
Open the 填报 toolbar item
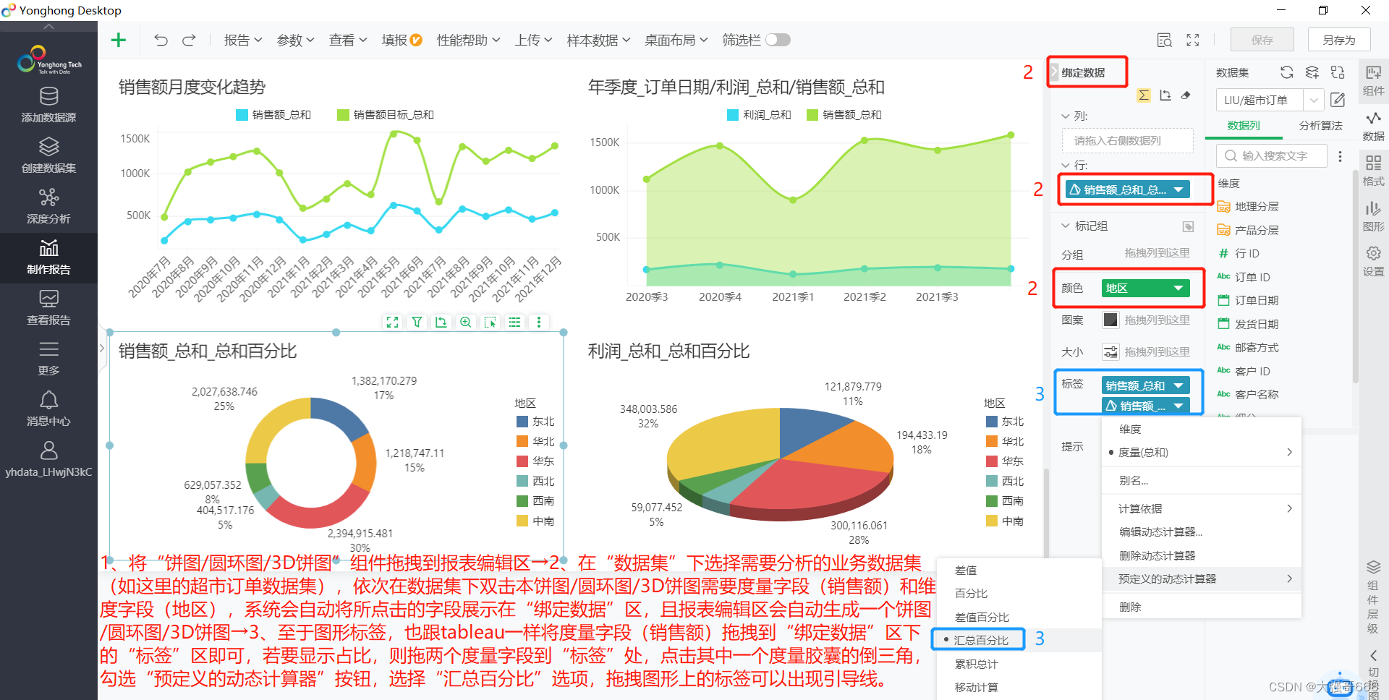point(402,40)
